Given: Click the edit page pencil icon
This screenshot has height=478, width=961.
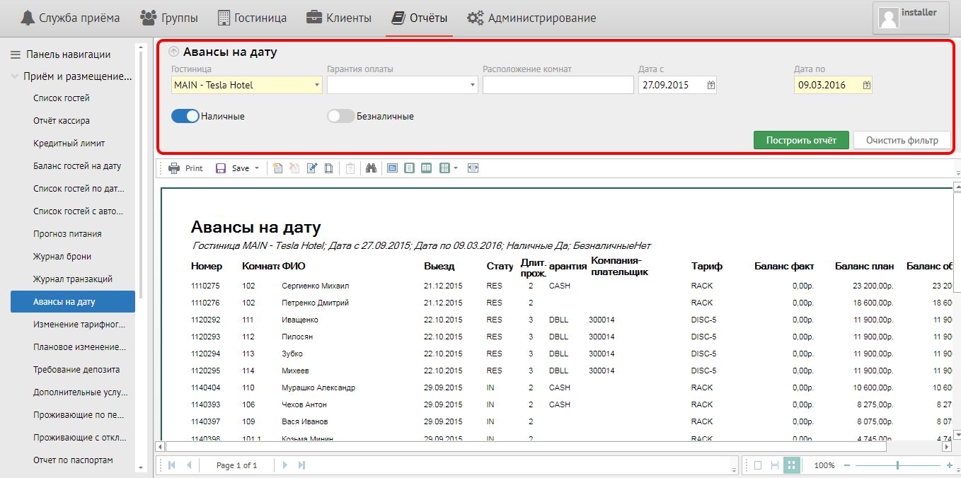Looking at the screenshot, I should pyautogui.click(x=312, y=168).
